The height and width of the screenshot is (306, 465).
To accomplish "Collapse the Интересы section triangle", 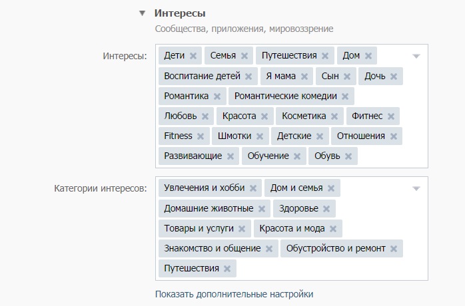I will point(142,13).
